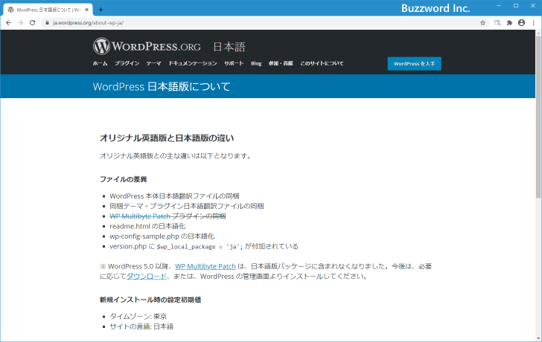The height and width of the screenshot is (342, 542).
Task: Click the 日本語 site title text
Action: click(229, 47)
